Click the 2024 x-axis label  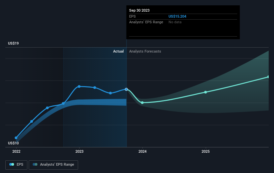click(x=143, y=152)
